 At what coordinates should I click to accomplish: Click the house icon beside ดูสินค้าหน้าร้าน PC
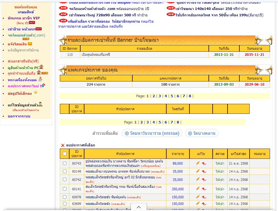pyautogui.click(x=41, y=67)
